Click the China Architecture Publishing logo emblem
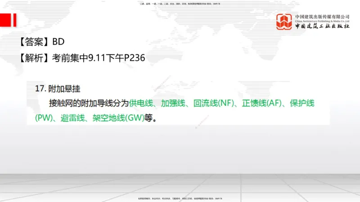The image size is (360, 202). (x=284, y=22)
